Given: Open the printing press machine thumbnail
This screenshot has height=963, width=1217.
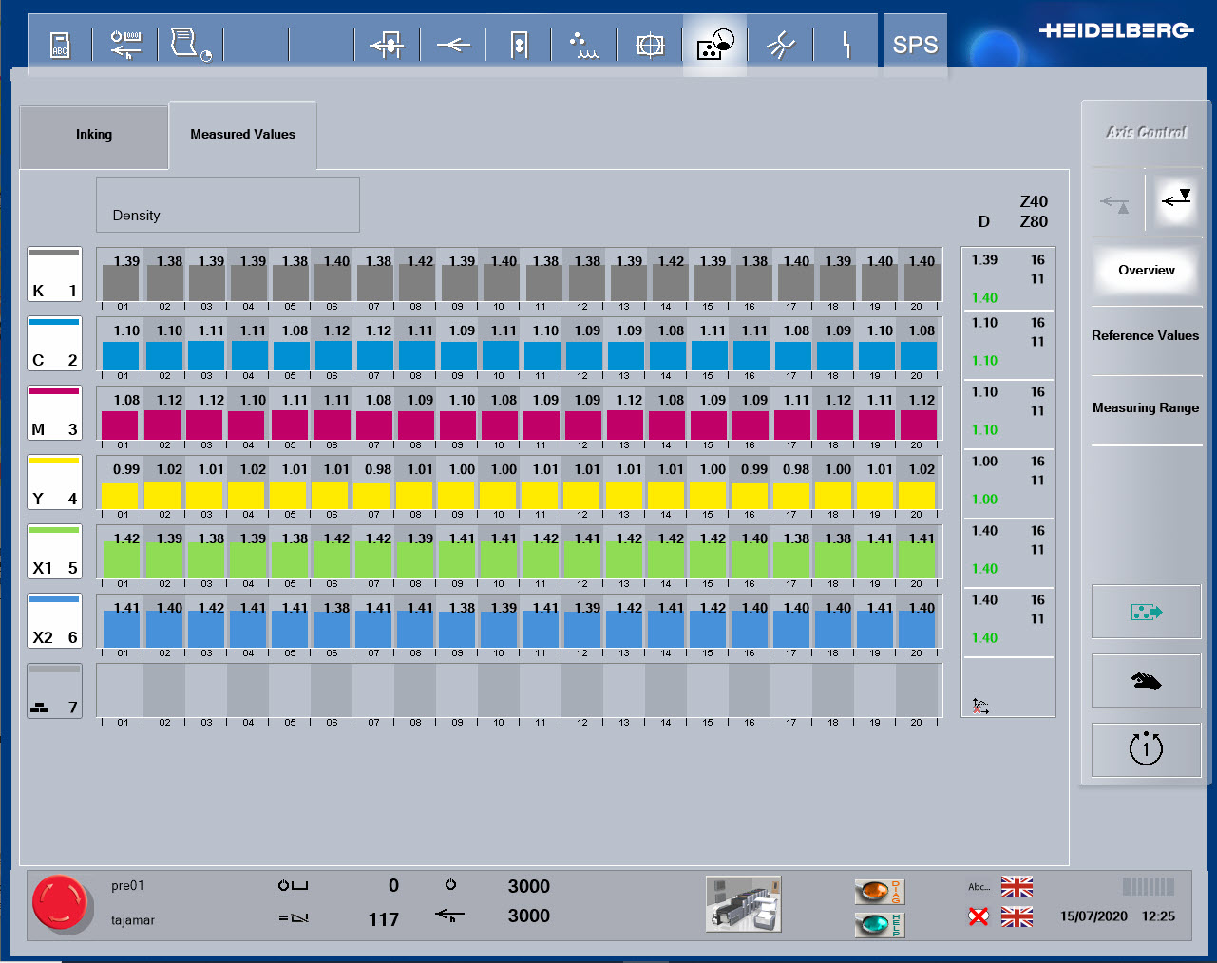Looking at the screenshot, I should [743, 903].
